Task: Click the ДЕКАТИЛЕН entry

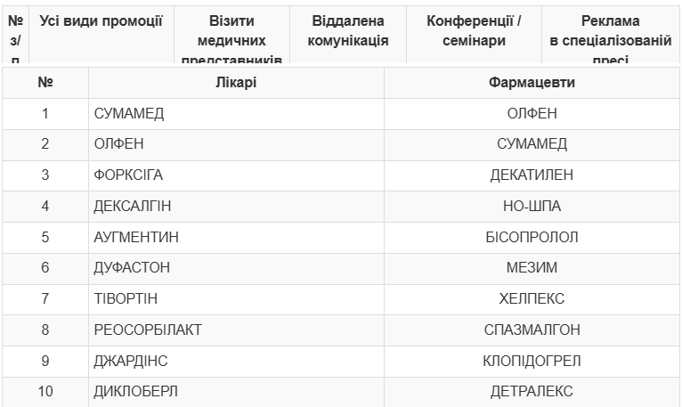Action: click(x=532, y=175)
